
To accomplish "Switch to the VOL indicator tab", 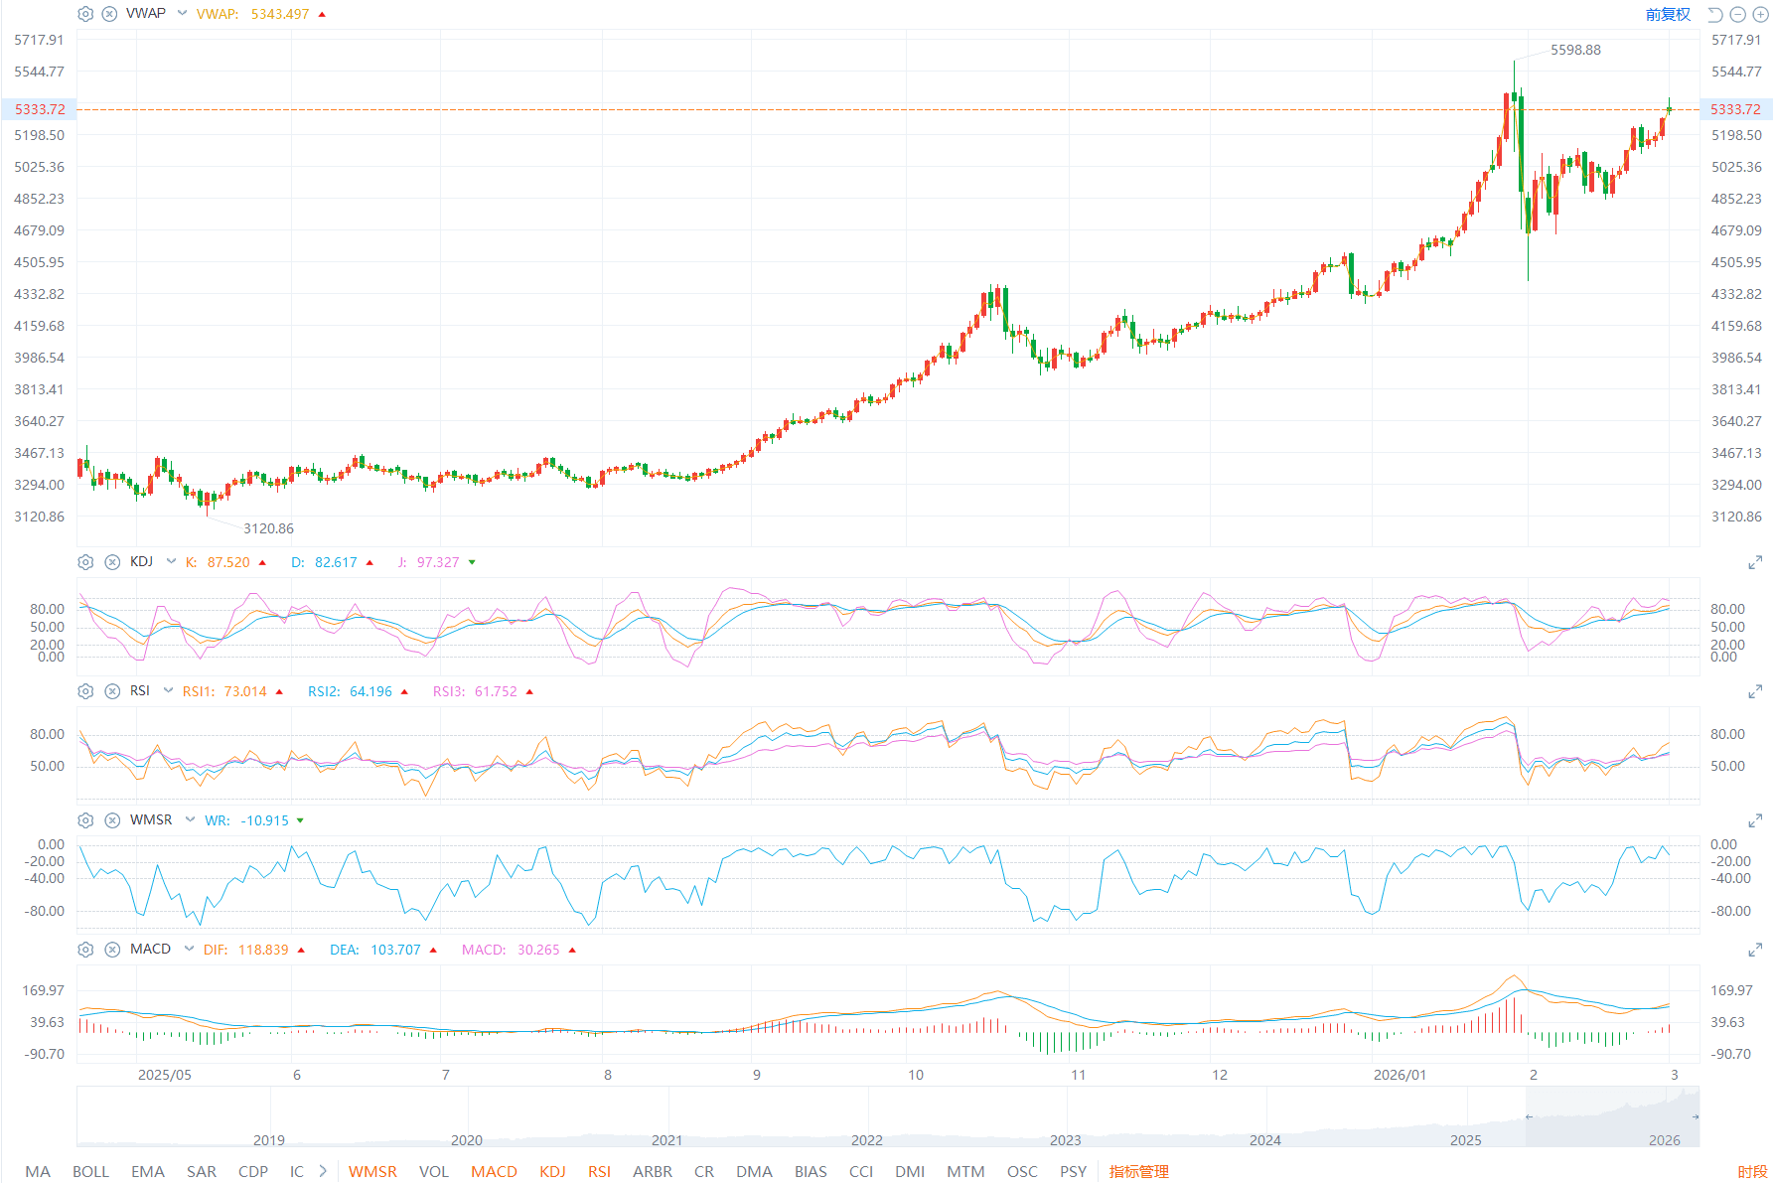I will (434, 1171).
